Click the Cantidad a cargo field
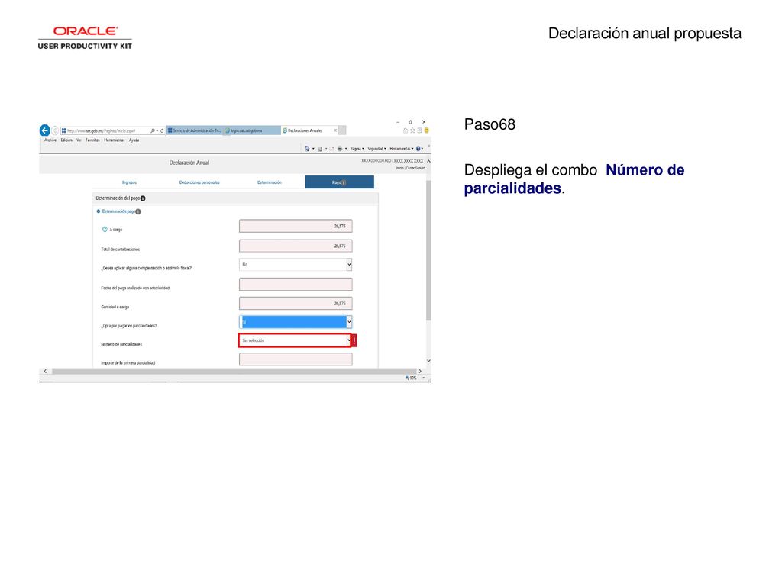 point(296,304)
